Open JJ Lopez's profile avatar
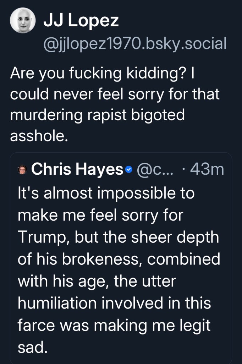This screenshot has width=242, height=364. coord(23,21)
